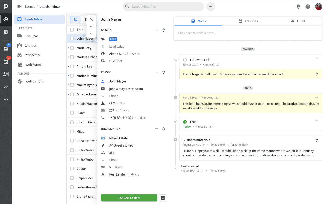Open the Leads target icon in sidebar
Screen dimensions: 326x204
coord(6,19)
